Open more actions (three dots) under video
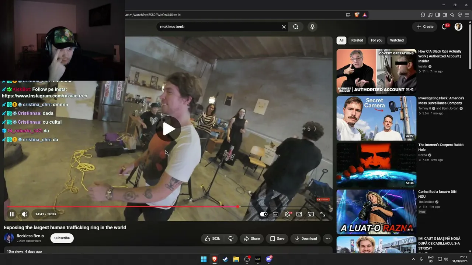The image size is (472, 265). [327, 239]
